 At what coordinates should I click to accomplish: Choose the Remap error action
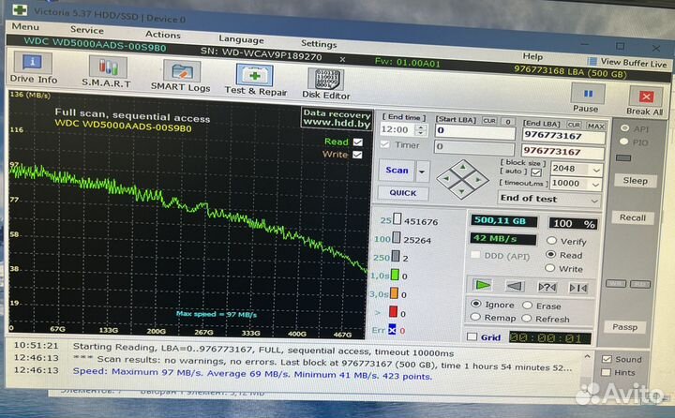tap(475, 319)
